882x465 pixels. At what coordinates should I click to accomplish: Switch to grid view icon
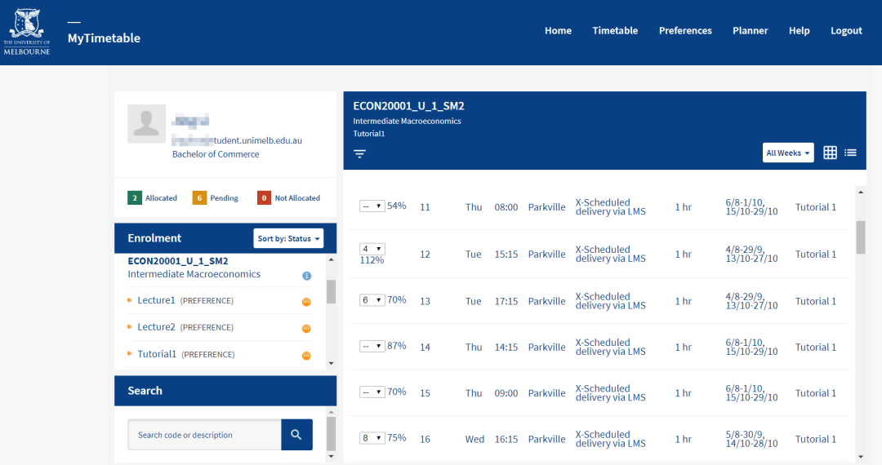point(830,153)
